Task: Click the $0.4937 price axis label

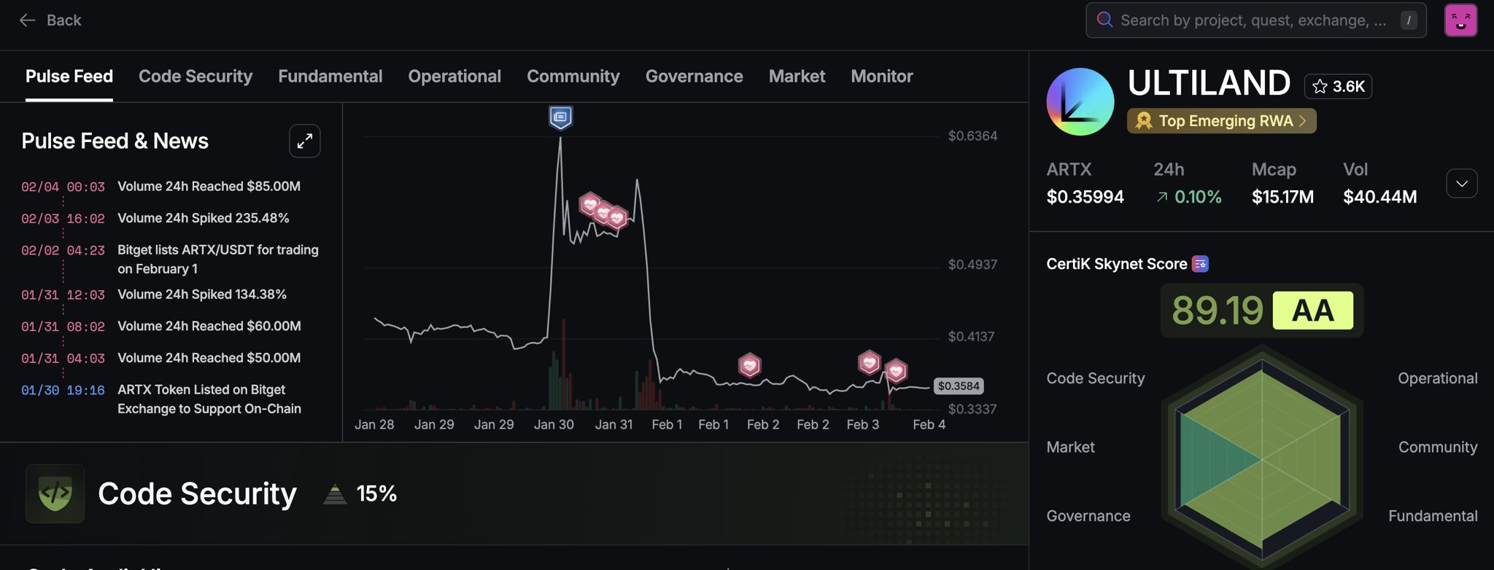Action: [x=972, y=265]
